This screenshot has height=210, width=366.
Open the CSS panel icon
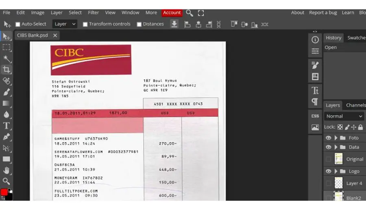[315, 116]
